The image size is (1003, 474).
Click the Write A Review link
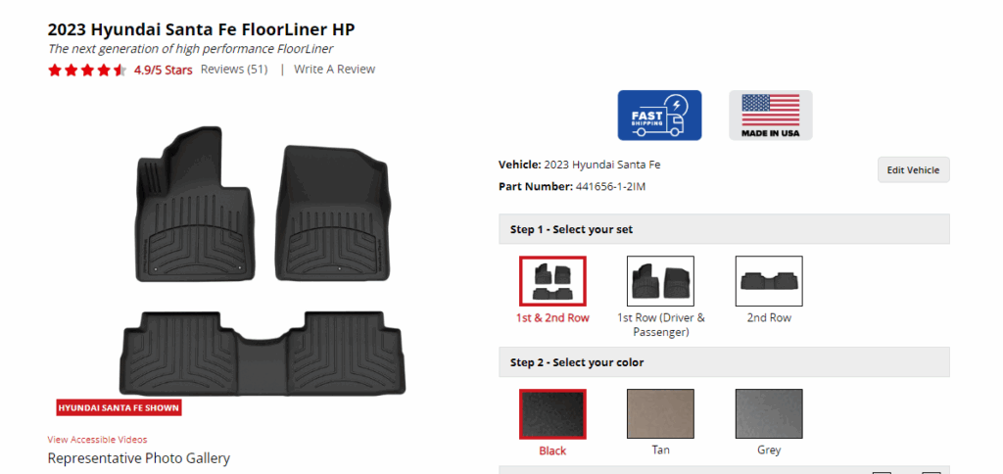click(335, 70)
